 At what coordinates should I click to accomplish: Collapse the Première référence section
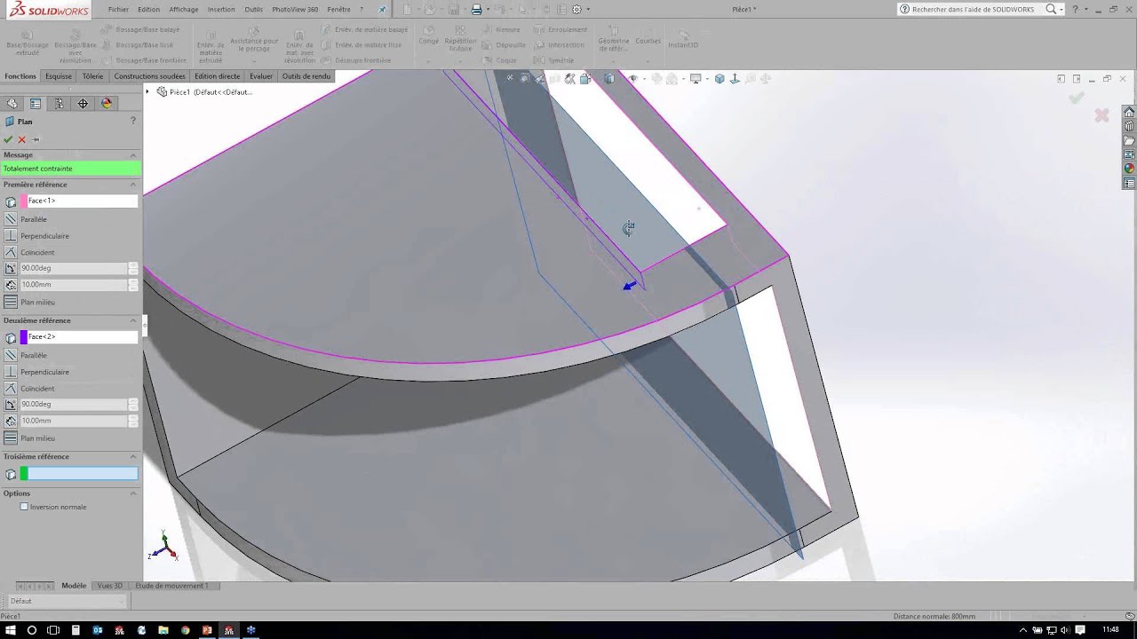[133, 185]
